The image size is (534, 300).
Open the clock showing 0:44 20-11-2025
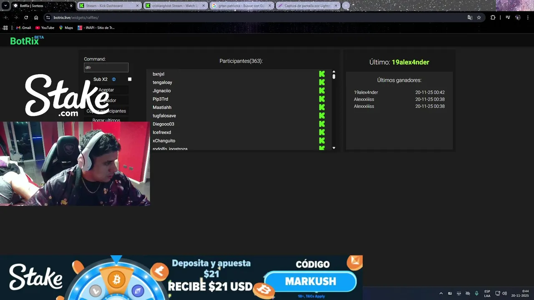click(x=520, y=293)
